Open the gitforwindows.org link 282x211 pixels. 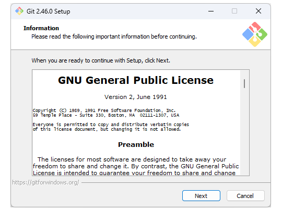45,182
